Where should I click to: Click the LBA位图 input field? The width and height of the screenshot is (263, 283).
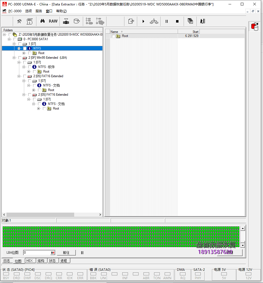(37, 253)
